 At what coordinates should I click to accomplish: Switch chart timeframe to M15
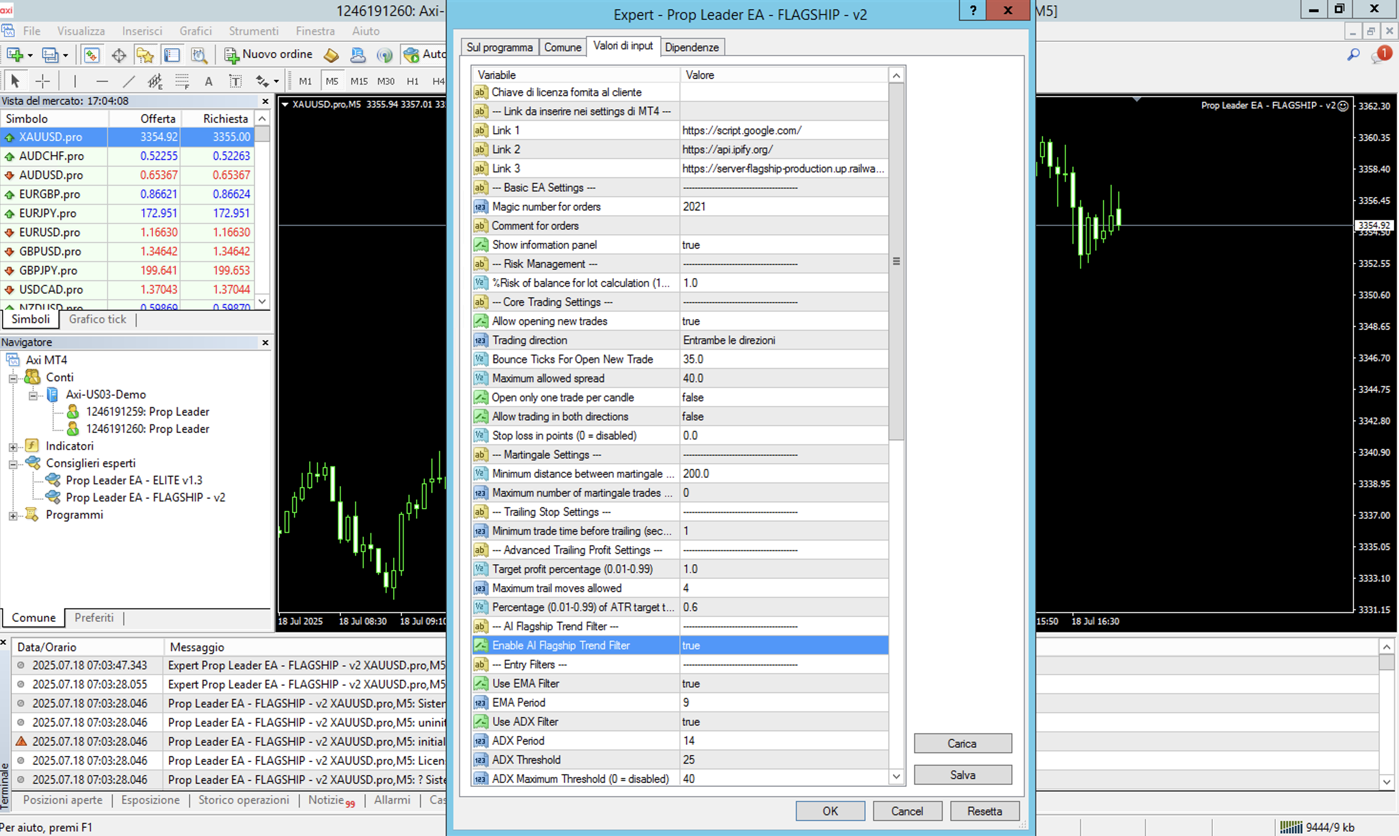coord(359,81)
